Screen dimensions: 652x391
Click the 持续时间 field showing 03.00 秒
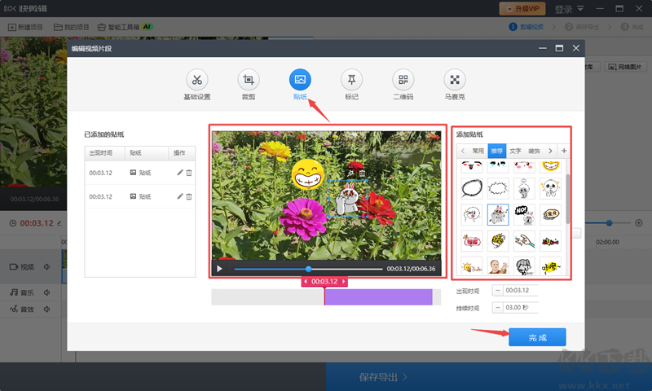(521, 307)
